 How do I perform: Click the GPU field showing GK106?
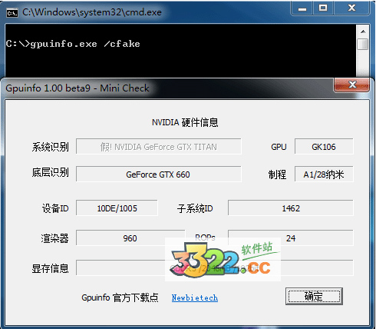[324, 147]
